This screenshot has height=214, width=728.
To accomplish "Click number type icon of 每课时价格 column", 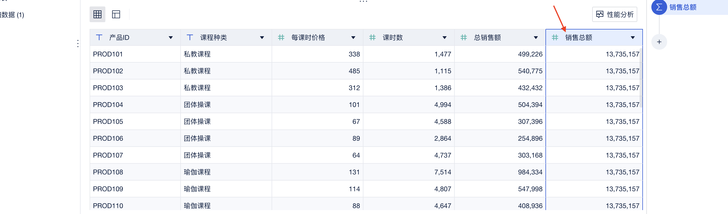I will [281, 37].
